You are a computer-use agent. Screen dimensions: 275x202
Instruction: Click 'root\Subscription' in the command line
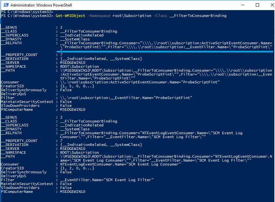(x=132, y=16)
